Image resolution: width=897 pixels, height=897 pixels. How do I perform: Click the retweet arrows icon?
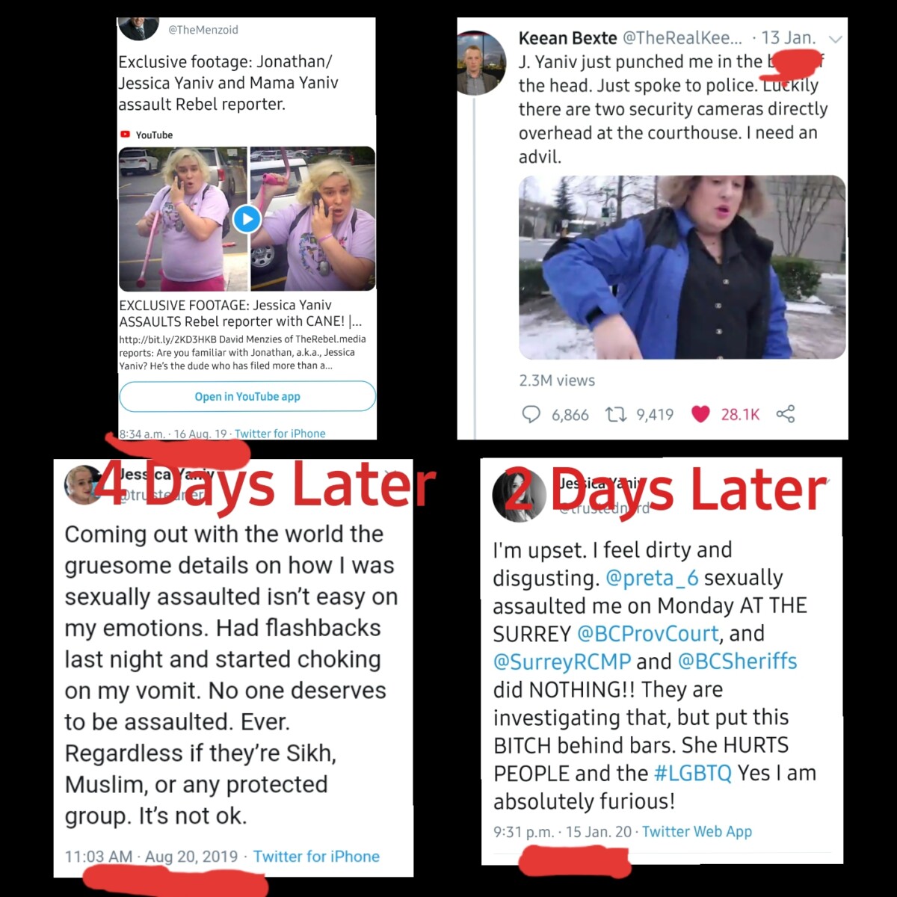[615, 414]
